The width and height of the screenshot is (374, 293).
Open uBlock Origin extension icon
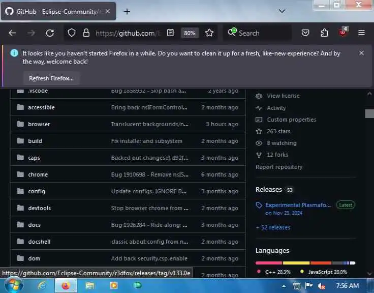[x=343, y=32]
